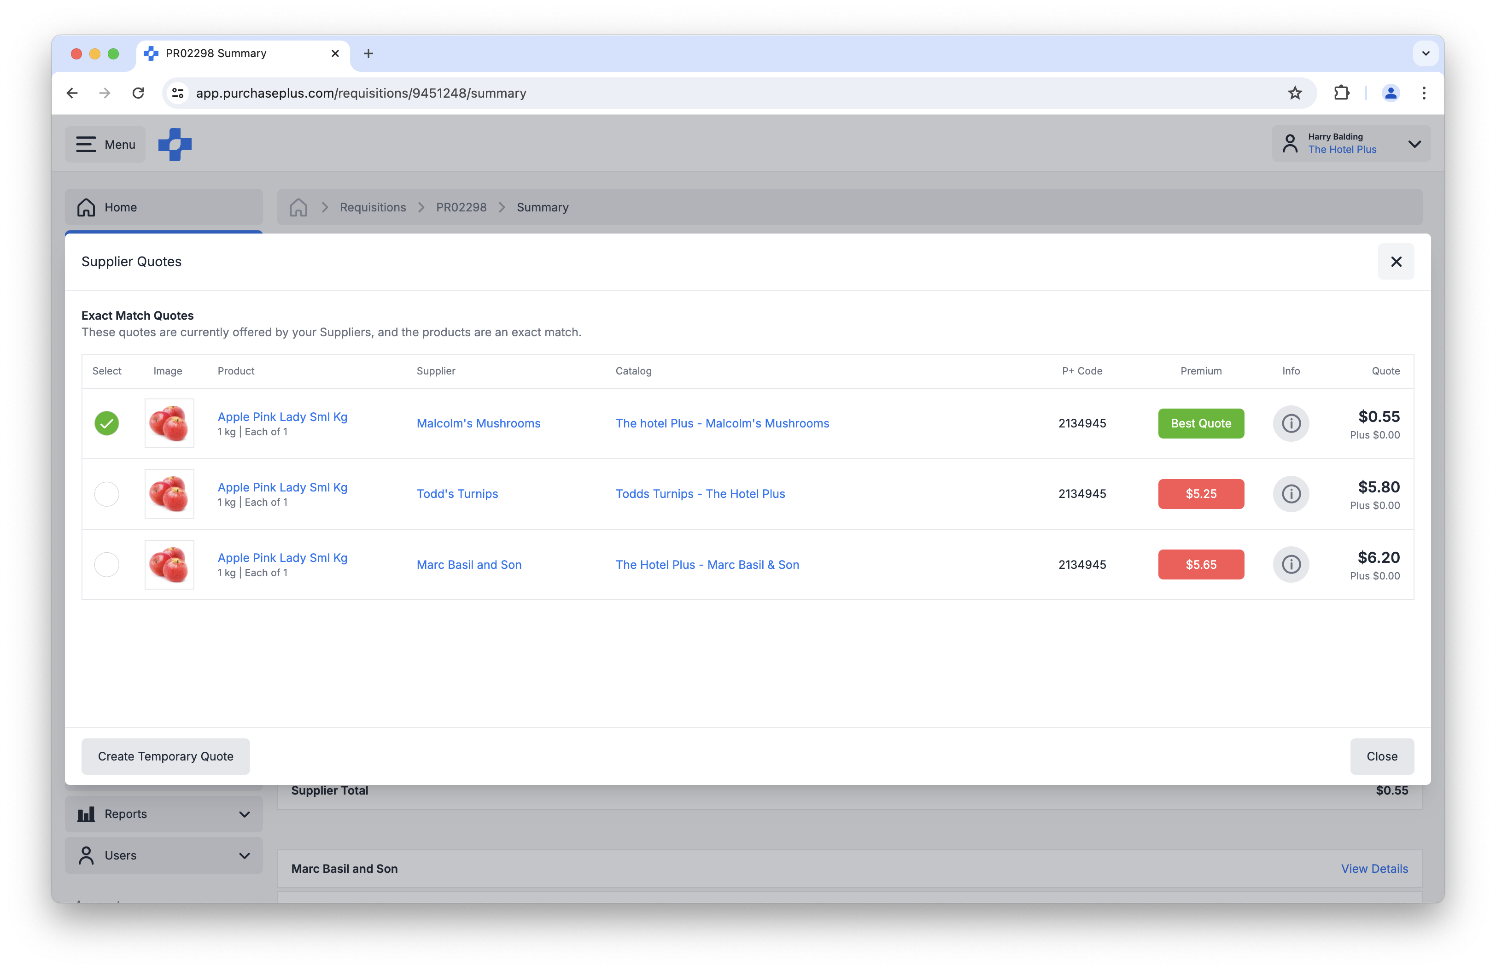Expand the Harry Balding account dropdown
This screenshot has width=1496, height=971.
tap(1351, 143)
